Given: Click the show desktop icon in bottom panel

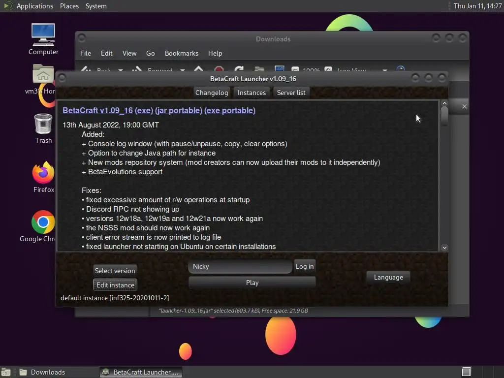Looking at the screenshot, I should point(6,372).
